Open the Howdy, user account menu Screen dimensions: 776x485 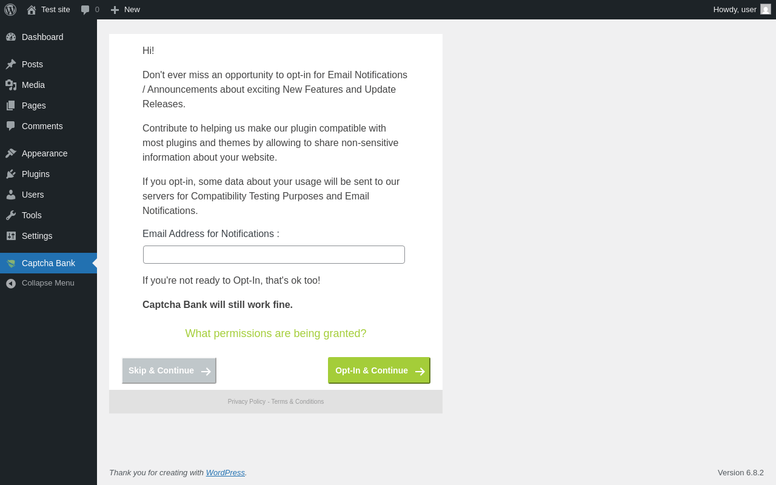point(742,10)
